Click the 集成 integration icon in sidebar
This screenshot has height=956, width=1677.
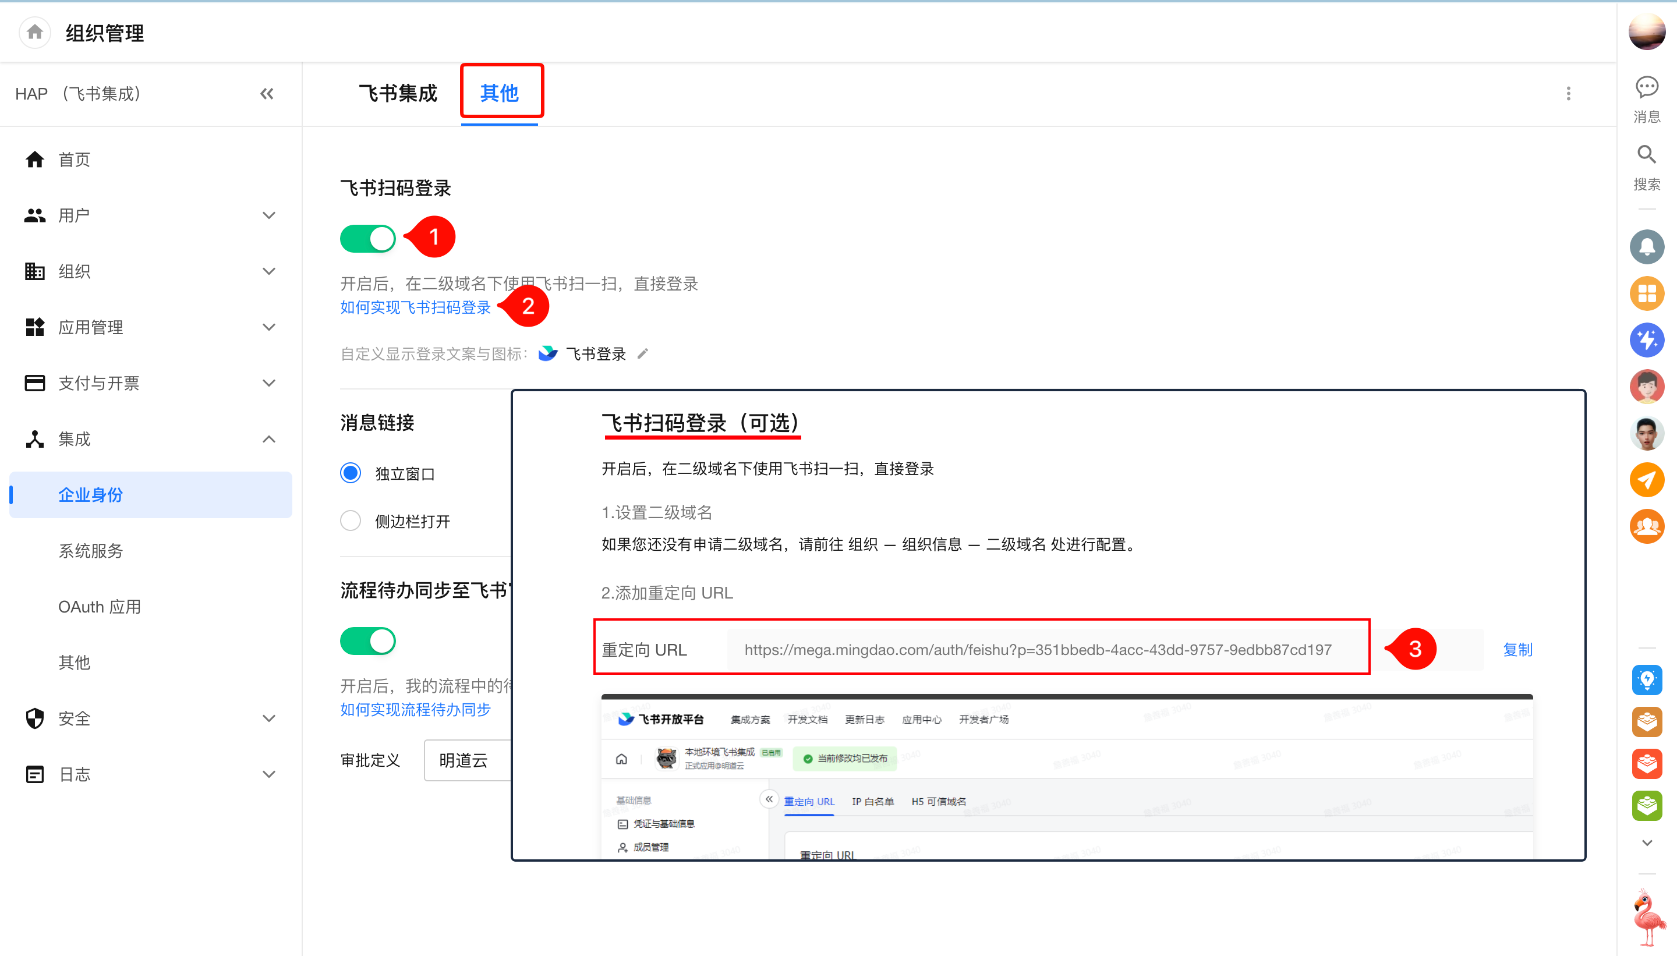click(x=35, y=438)
